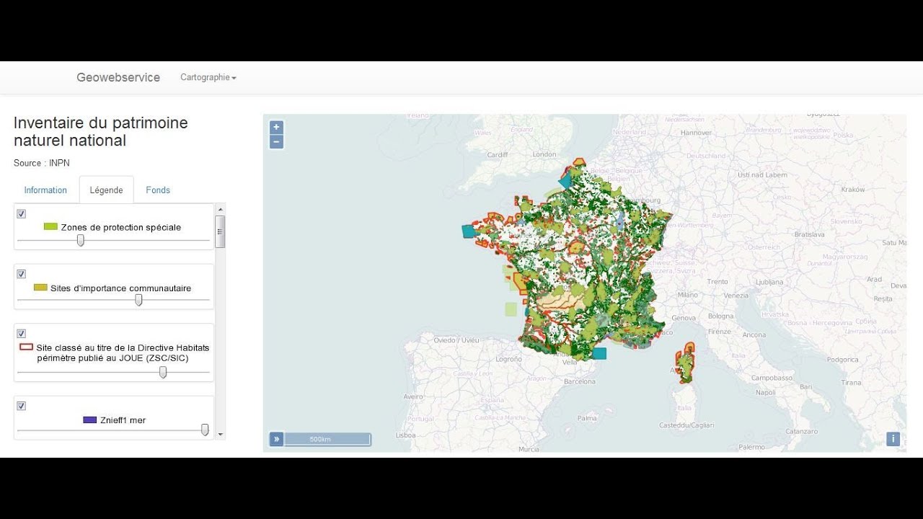Click the 'Inventaire du patrimoine naturel national' heading
Image resolution: width=923 pixels, height=519 pixels.
coord(101,131)
